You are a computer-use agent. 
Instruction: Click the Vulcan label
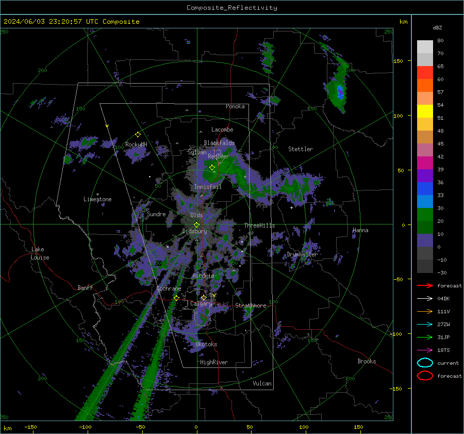pyautogui.click(x=262, y=383)
